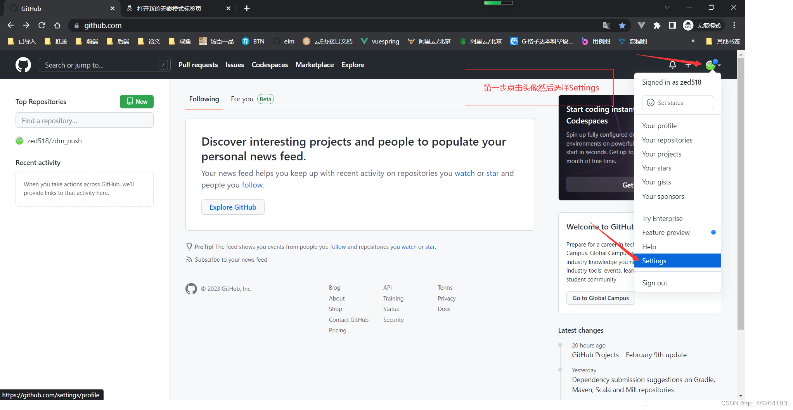Click Go to Global Campus button
Screen dimensions: 793x410
pos(601,298)
